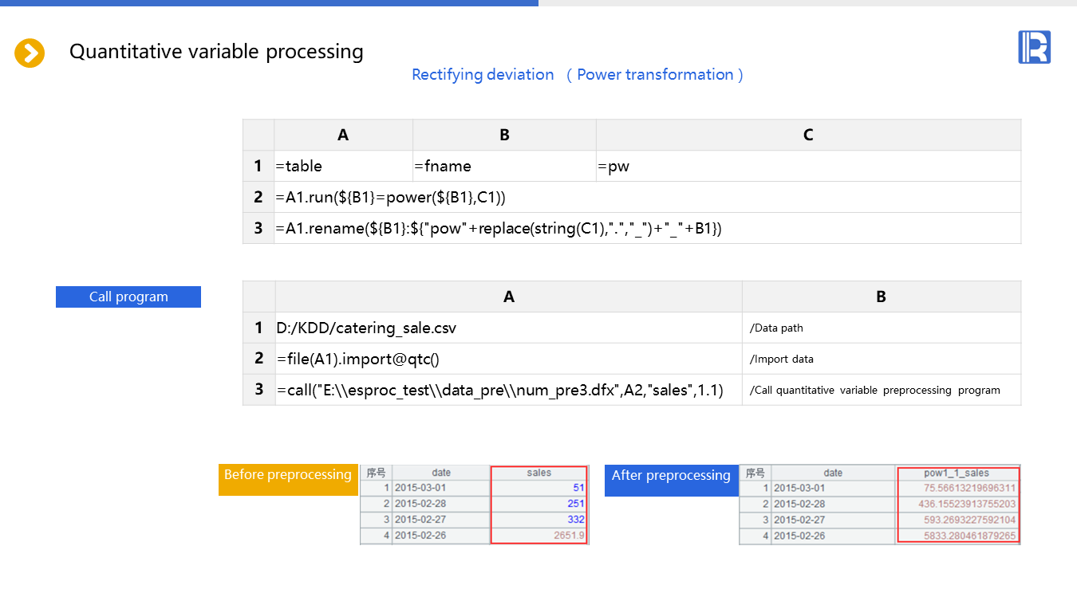This screenshot has height=605, width=1077.
Task: Click the =A1.run(${B1}=power(${B1},C1)) cell
Action: point(647,197)
